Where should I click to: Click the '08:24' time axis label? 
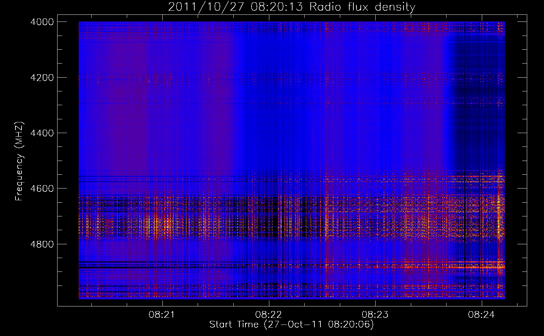[x=481, y=315]
